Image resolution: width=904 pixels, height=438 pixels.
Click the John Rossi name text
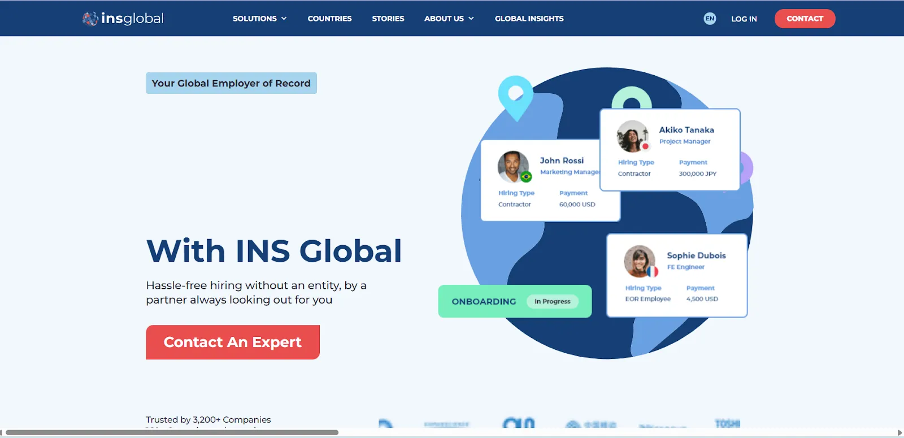tap(562, 161)
